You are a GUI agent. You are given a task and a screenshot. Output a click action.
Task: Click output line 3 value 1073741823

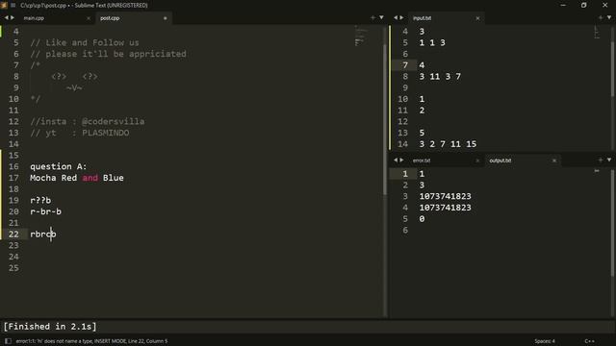coord(445,196)
